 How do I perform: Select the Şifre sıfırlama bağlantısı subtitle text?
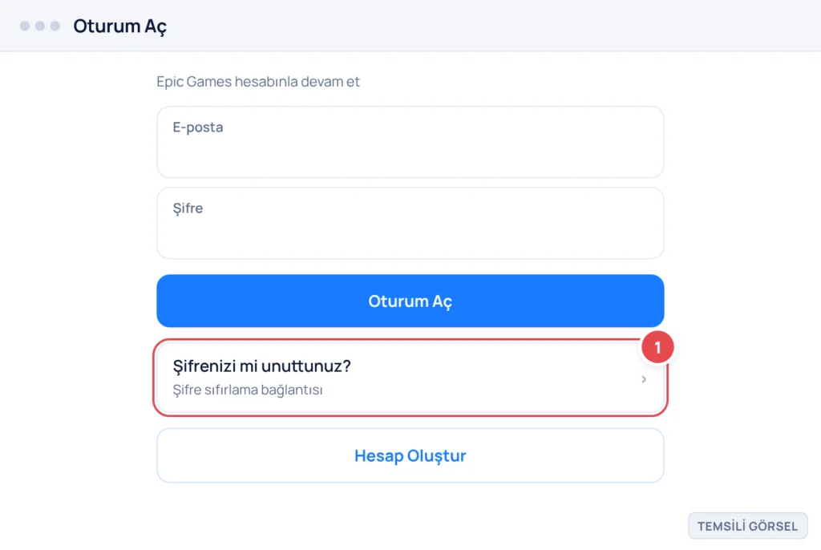(248, 390)
